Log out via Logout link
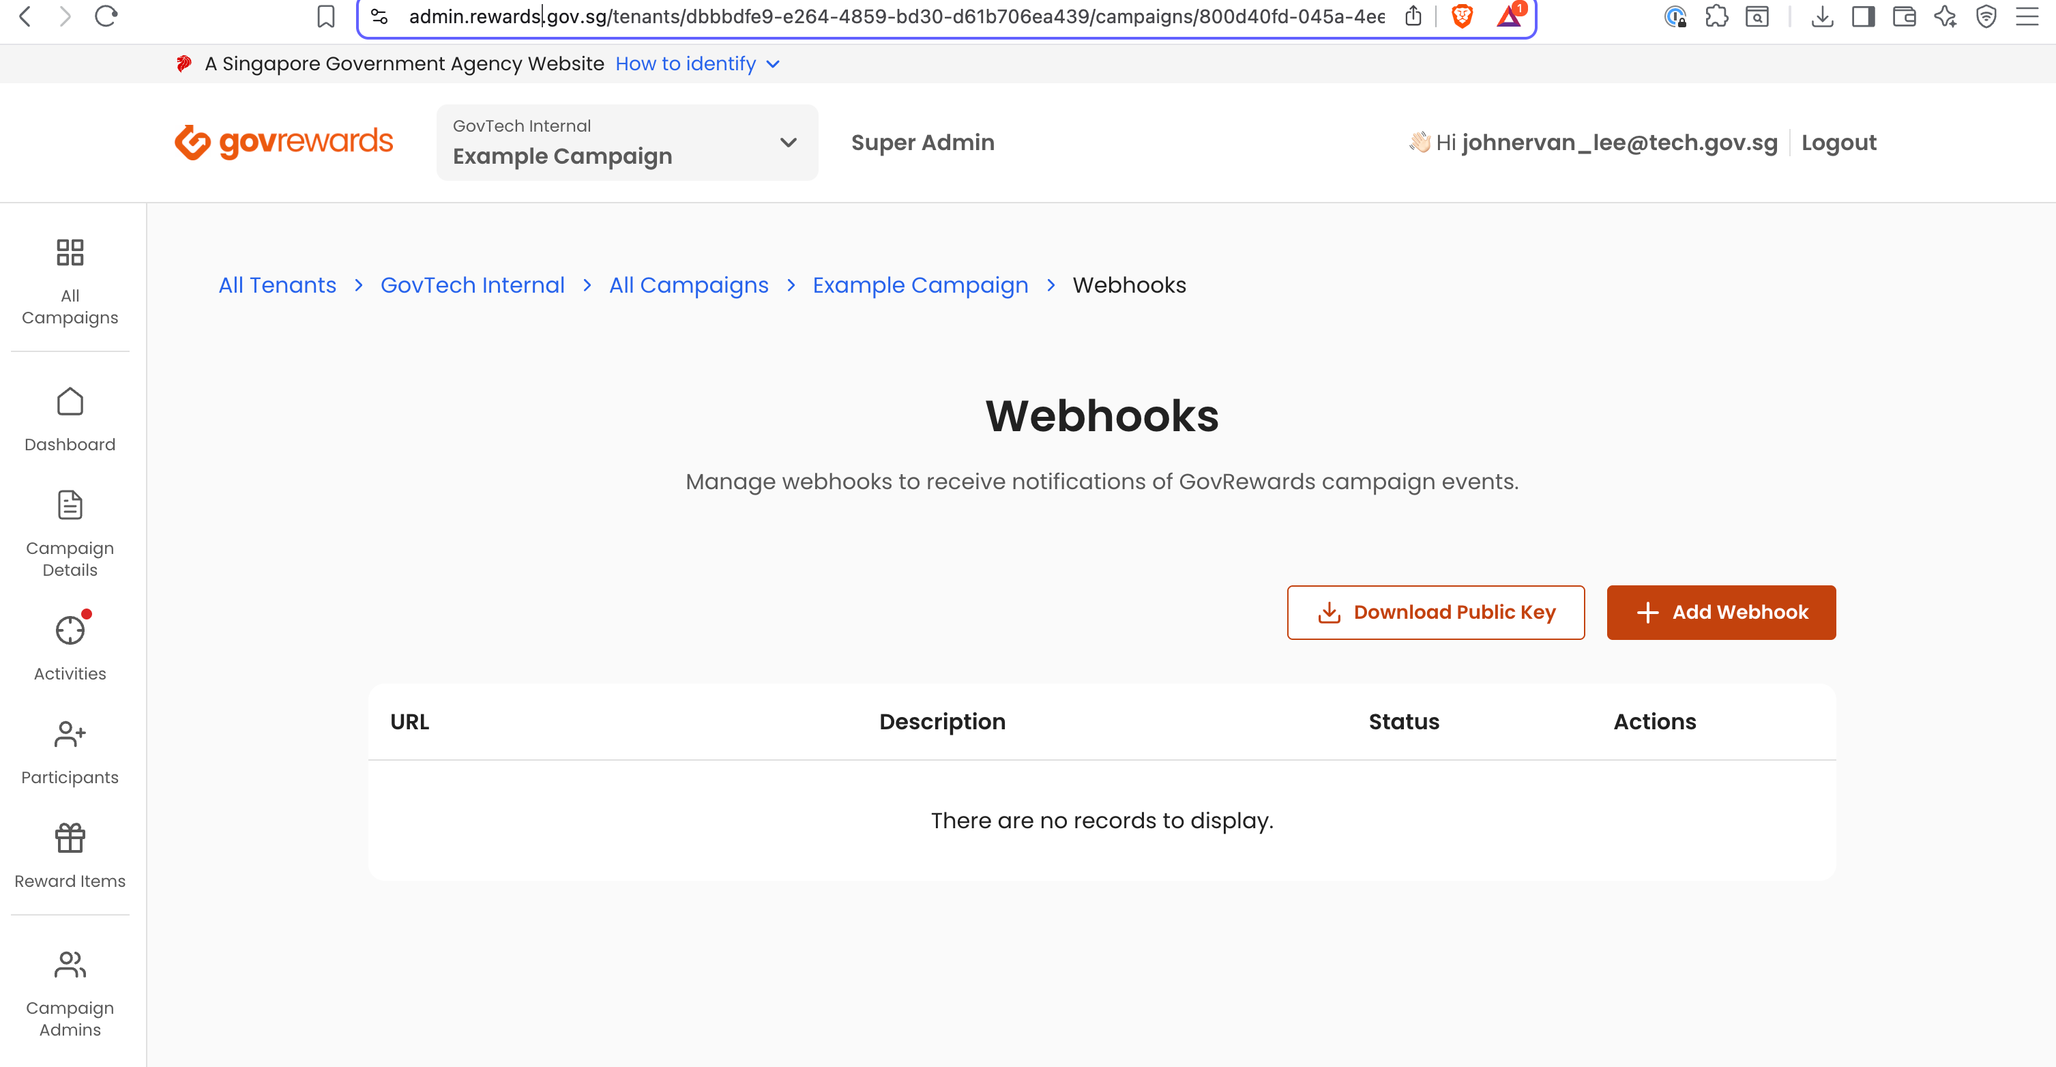2056x1067 pixels. pyautogui.click(x=1839, y=142)
